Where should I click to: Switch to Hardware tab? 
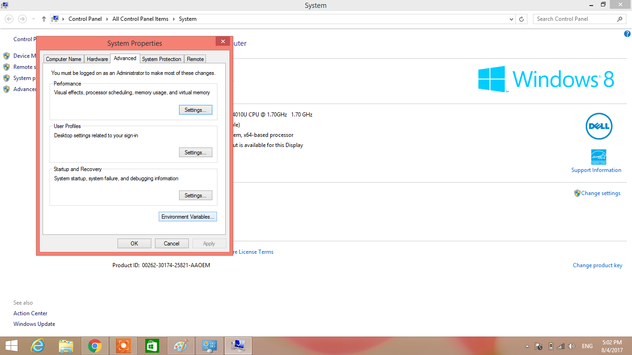pyautogui.click(x=97, y=59)
